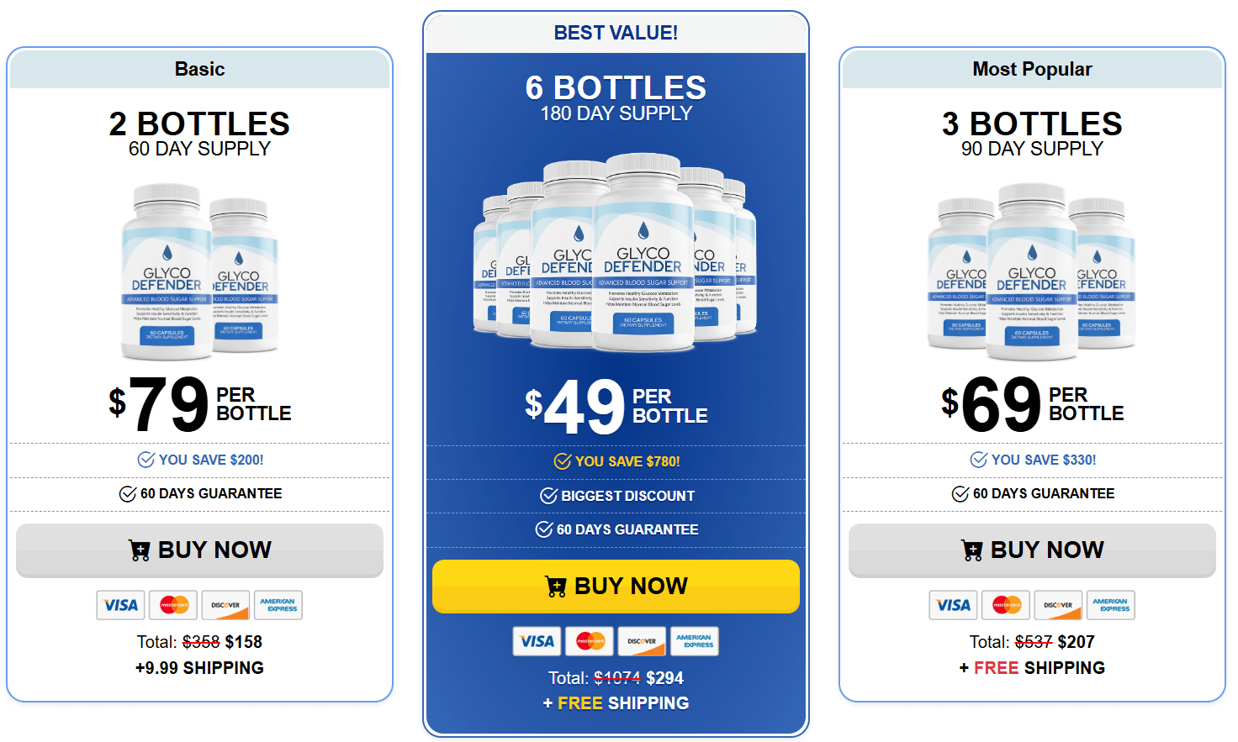Click American Express icon in Most Popular package

(x=1110, y=605)
